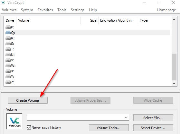The image size is (180, 134).
Task: Uncheck Never save history checkbox
Action: pyautogui.click(x=29, y=128)
